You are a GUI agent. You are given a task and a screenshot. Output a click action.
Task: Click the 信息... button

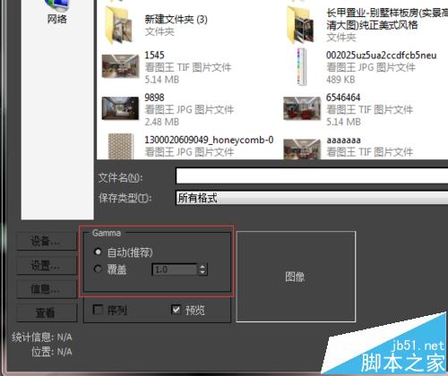[x=47, y=289]
